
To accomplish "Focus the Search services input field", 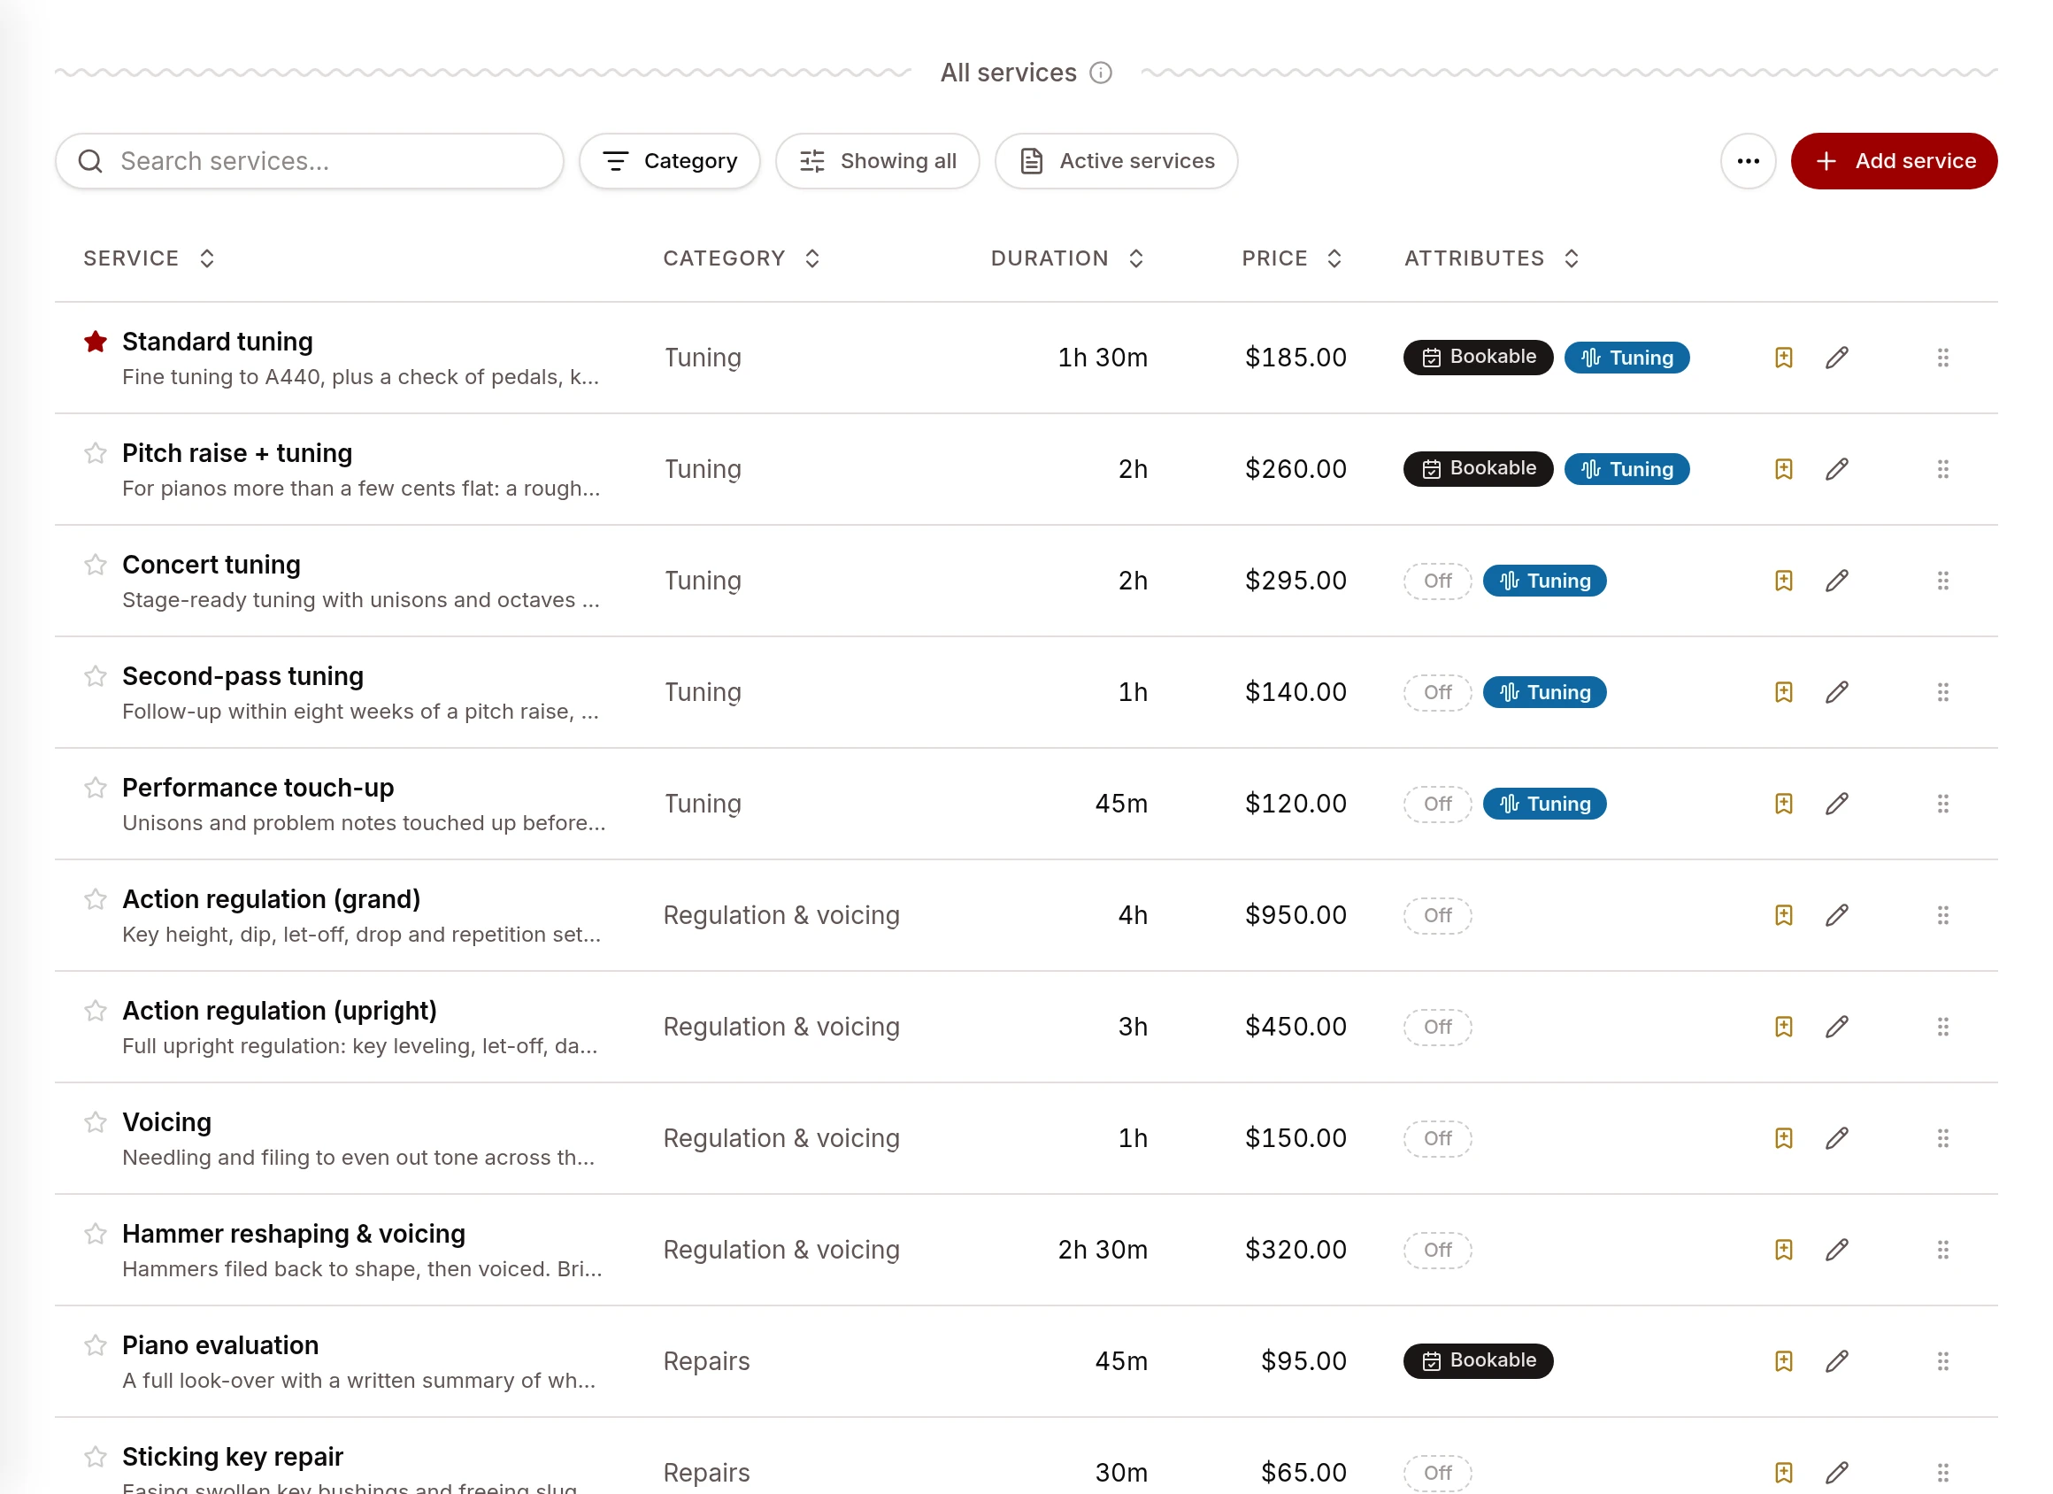I will tap(310, 161).
